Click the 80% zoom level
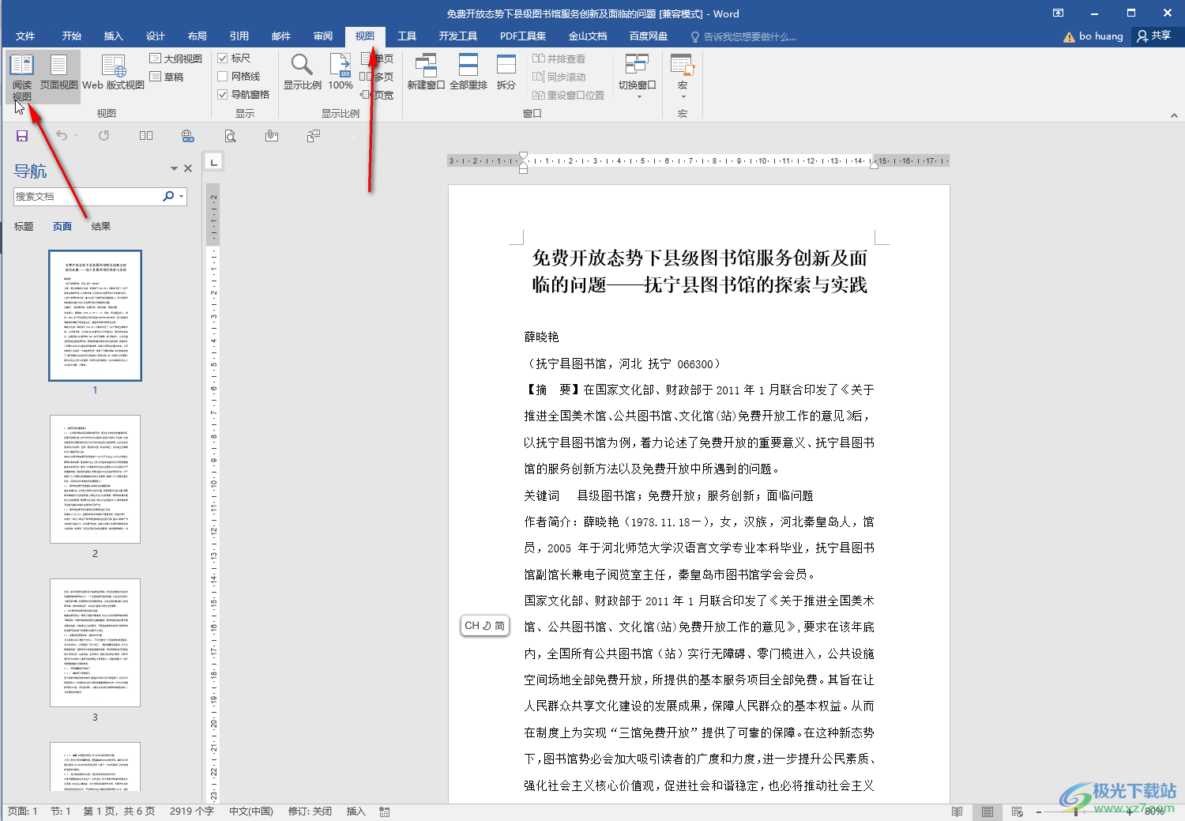The width and height of the screenshot is (1185, 821). click(1154, 812)
